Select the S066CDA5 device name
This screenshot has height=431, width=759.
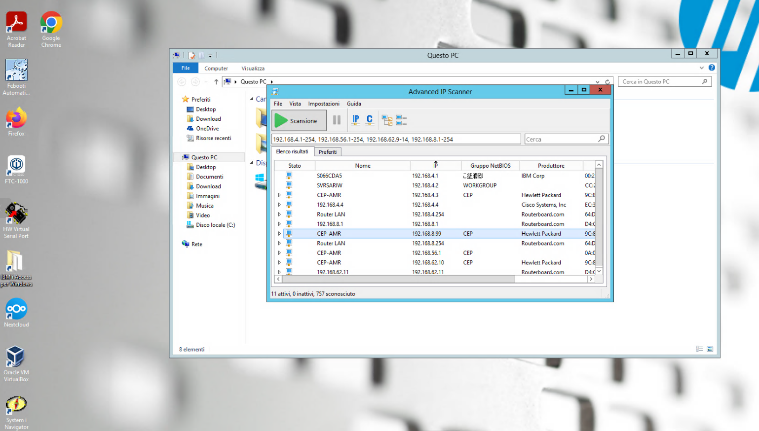(329, 176)
